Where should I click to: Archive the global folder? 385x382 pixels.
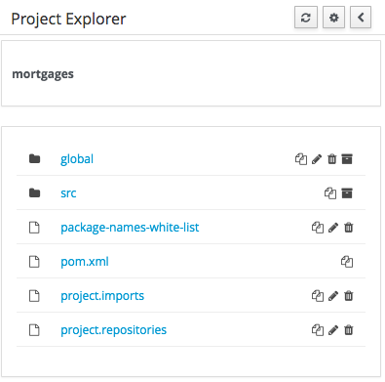[347, 159]
